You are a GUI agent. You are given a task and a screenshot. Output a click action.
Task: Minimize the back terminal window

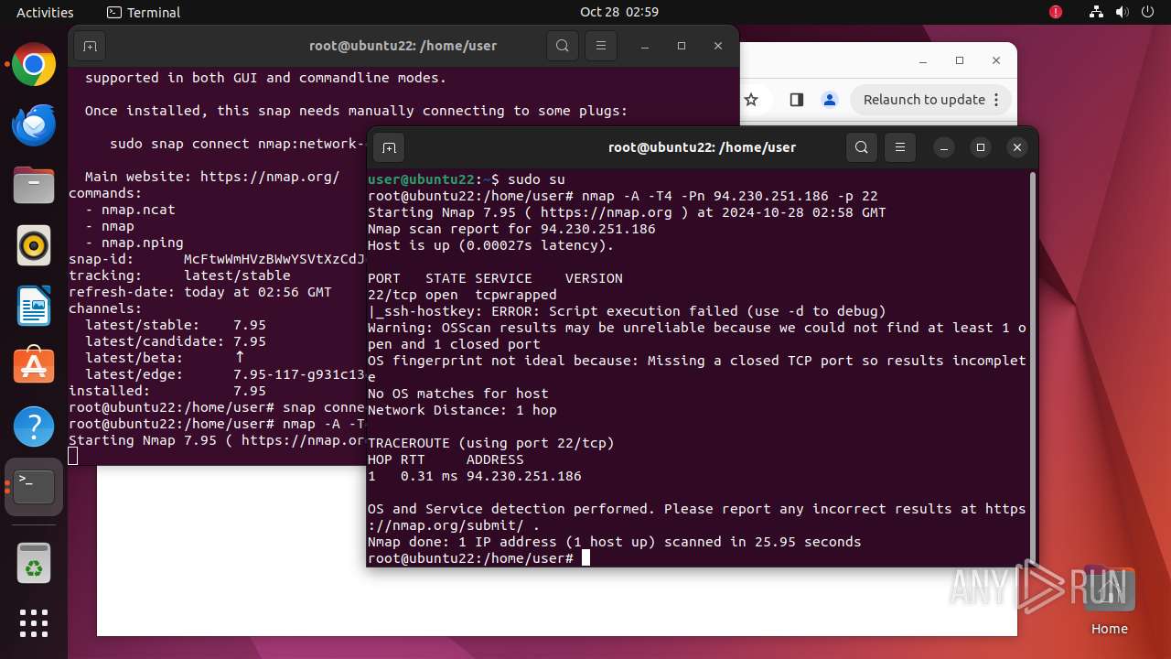[x=645, y=46]
